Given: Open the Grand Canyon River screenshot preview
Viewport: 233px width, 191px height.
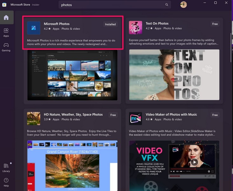Looking at the screenshot, I should pos(72,166).
